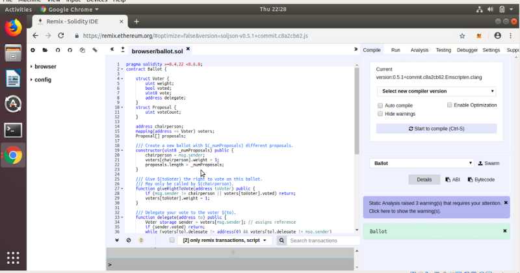Publish files to gist with the first GitHub icon
Viewport: 520px width, 273px height.
tap(58, 50)
